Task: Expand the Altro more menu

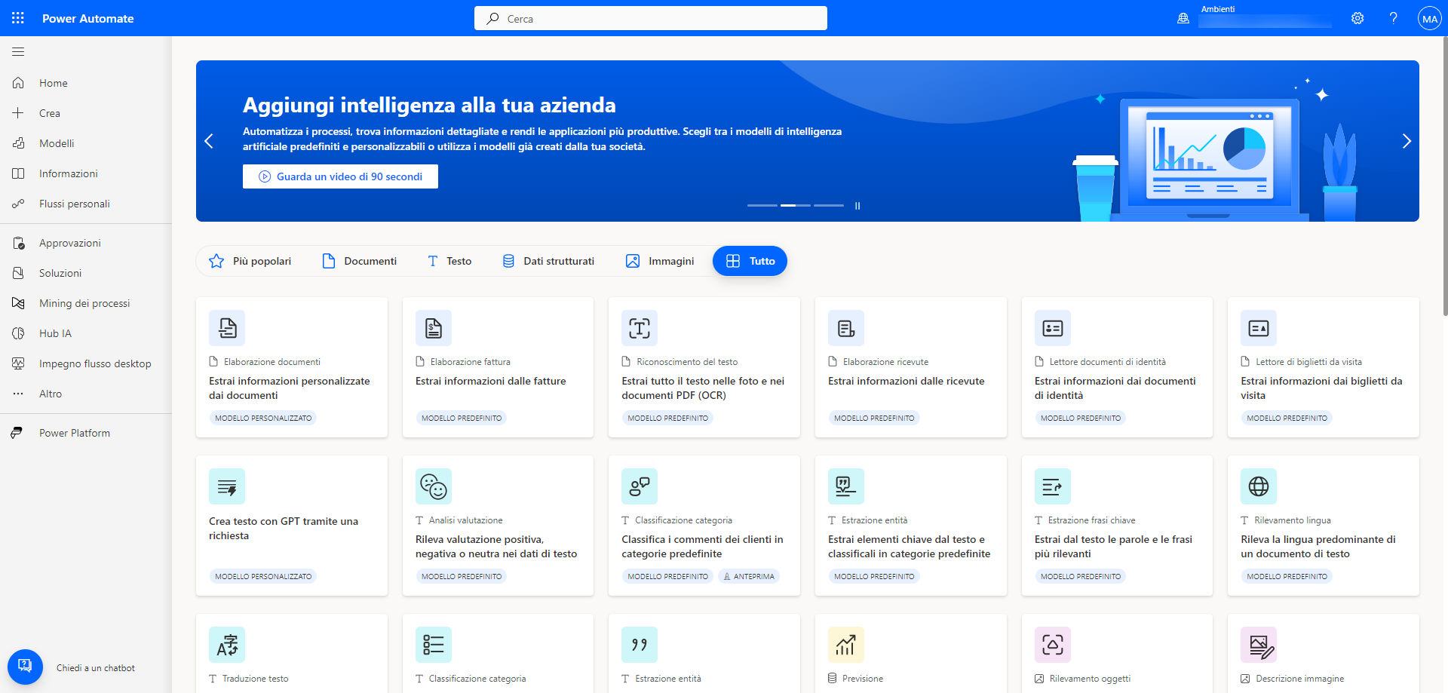Action: click(86, 394)
